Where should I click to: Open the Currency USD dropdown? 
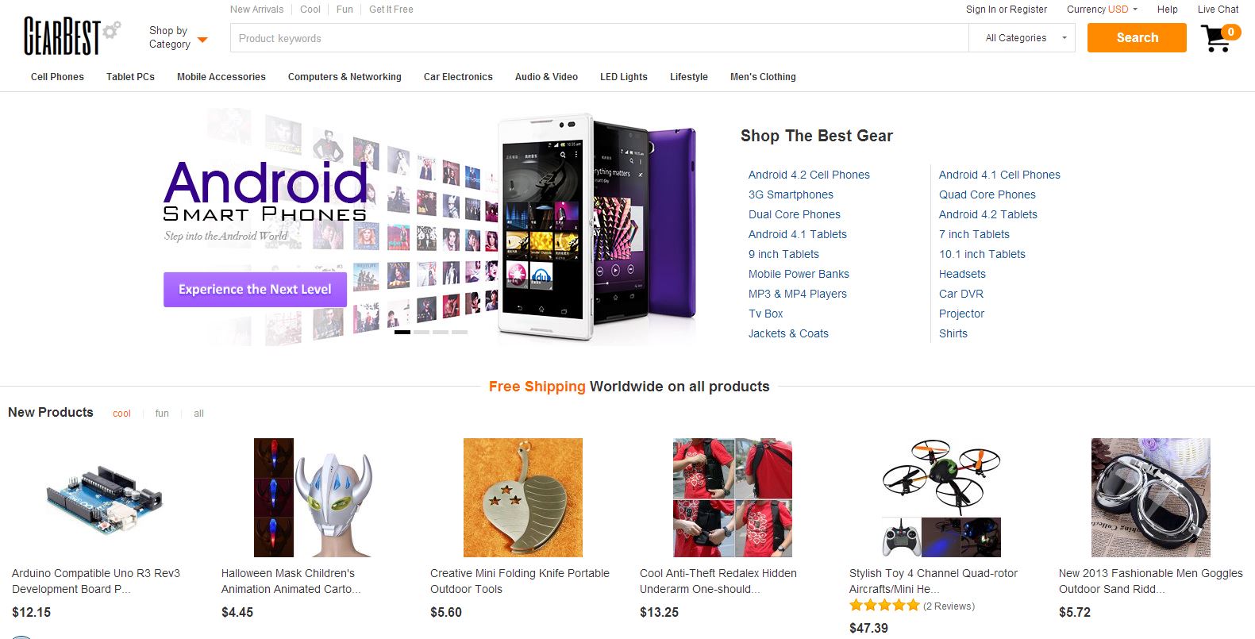click(1102, 10)
